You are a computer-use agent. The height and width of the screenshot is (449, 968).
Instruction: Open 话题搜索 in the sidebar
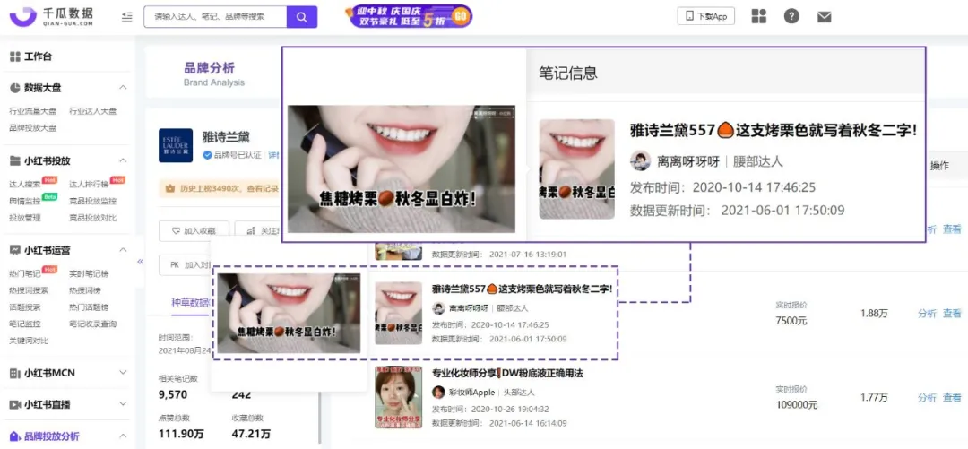[25, 307]
